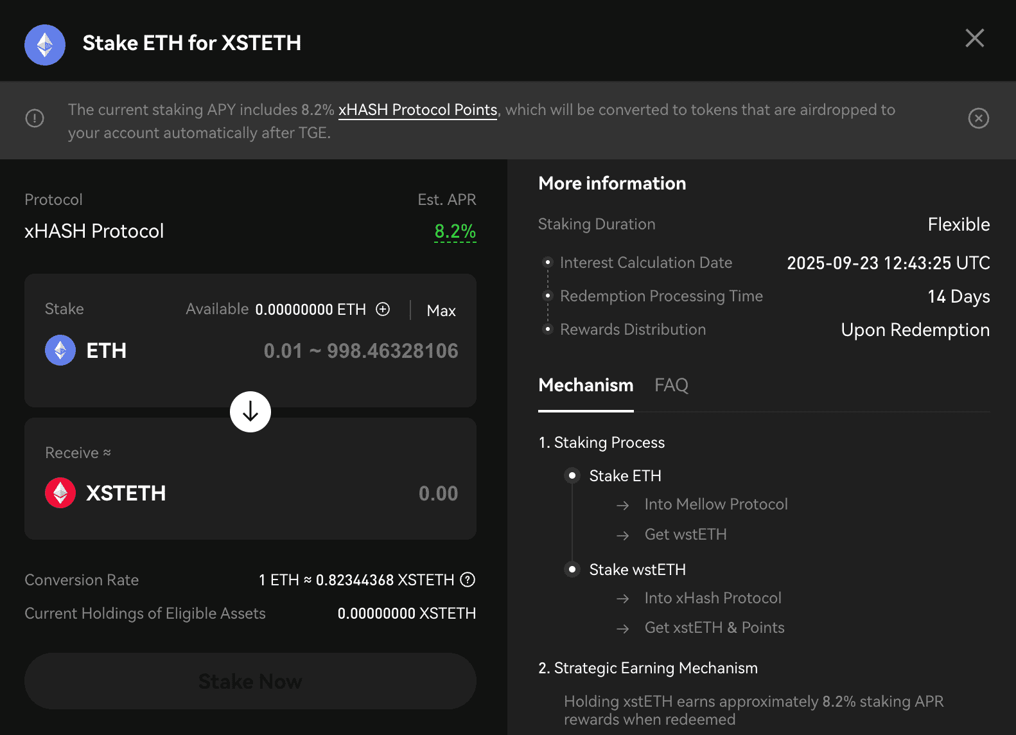Click the 'Rewards Distribution' label
This screenshot has height=735, width=1016.
[633, 330]
